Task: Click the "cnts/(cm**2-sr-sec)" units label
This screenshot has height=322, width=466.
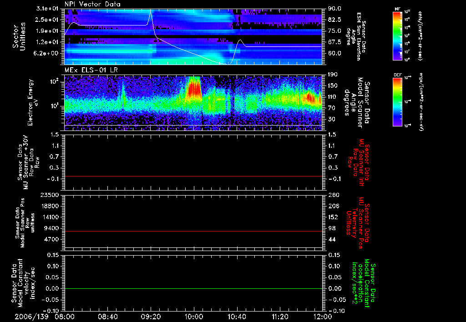Action: (x=420, y=36)
